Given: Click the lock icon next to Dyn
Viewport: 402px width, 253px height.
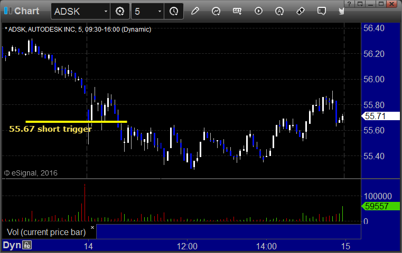Looking at the screenshot, I should 26,245.
